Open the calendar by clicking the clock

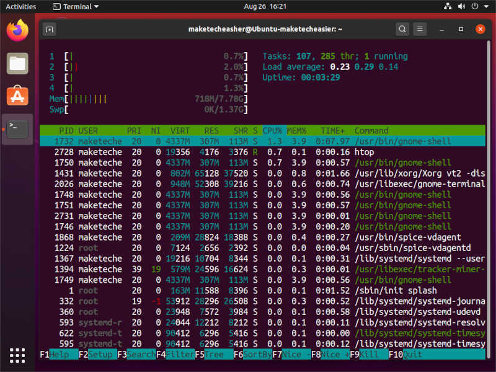(248, 6)
